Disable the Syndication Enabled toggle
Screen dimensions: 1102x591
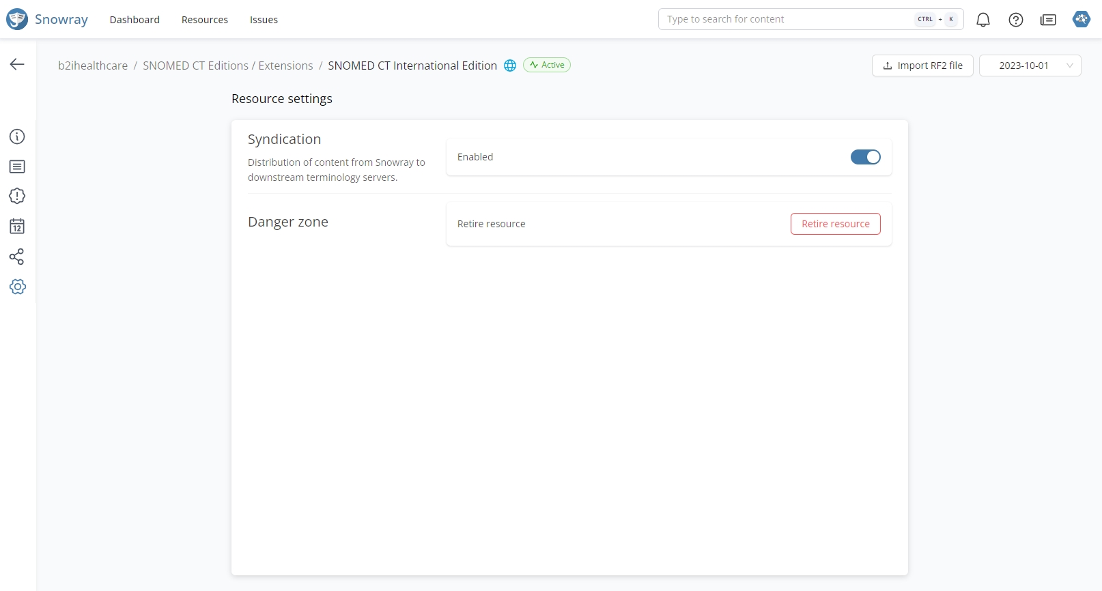(865, 157)
